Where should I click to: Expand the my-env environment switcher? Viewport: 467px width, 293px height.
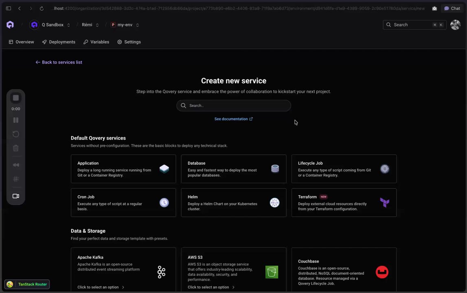click(x=137, y=25)
